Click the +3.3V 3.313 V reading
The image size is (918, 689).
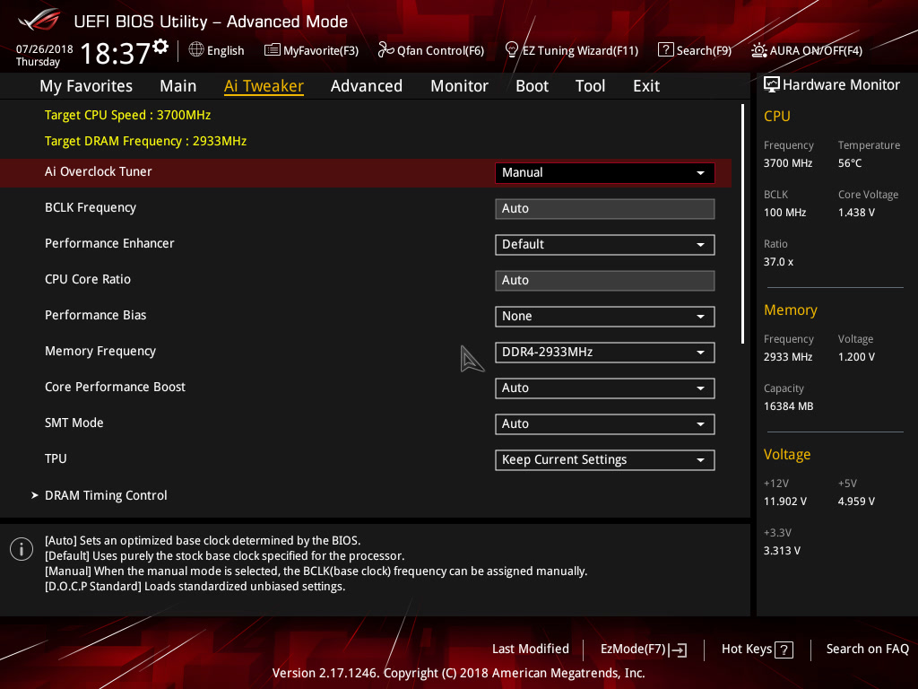point(782,551)
